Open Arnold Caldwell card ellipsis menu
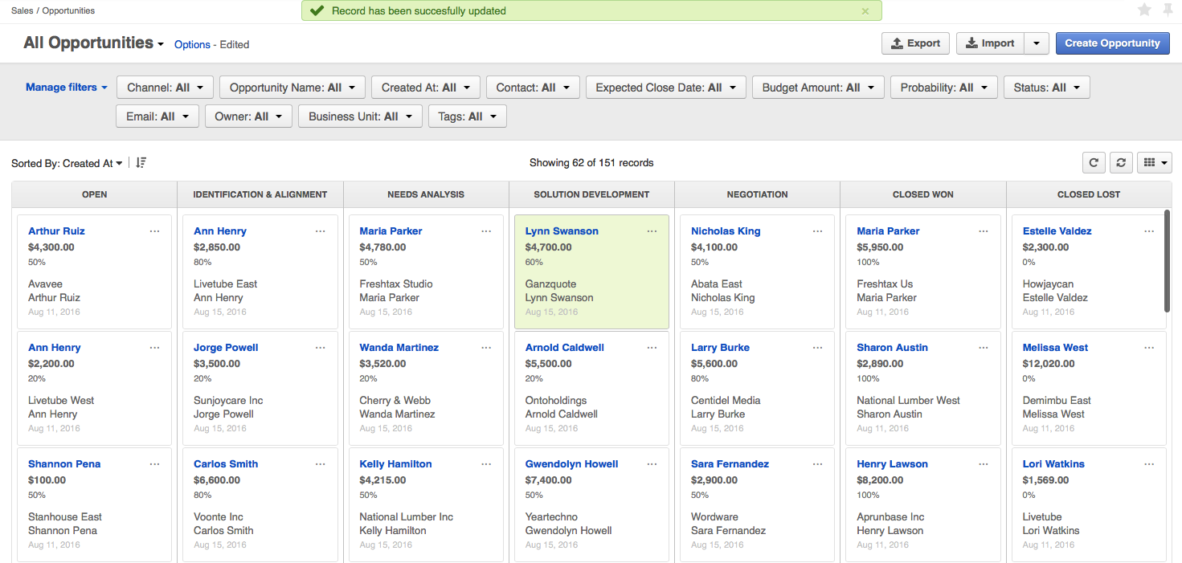The image size is (1182, 563). click(x=652, y=348)
